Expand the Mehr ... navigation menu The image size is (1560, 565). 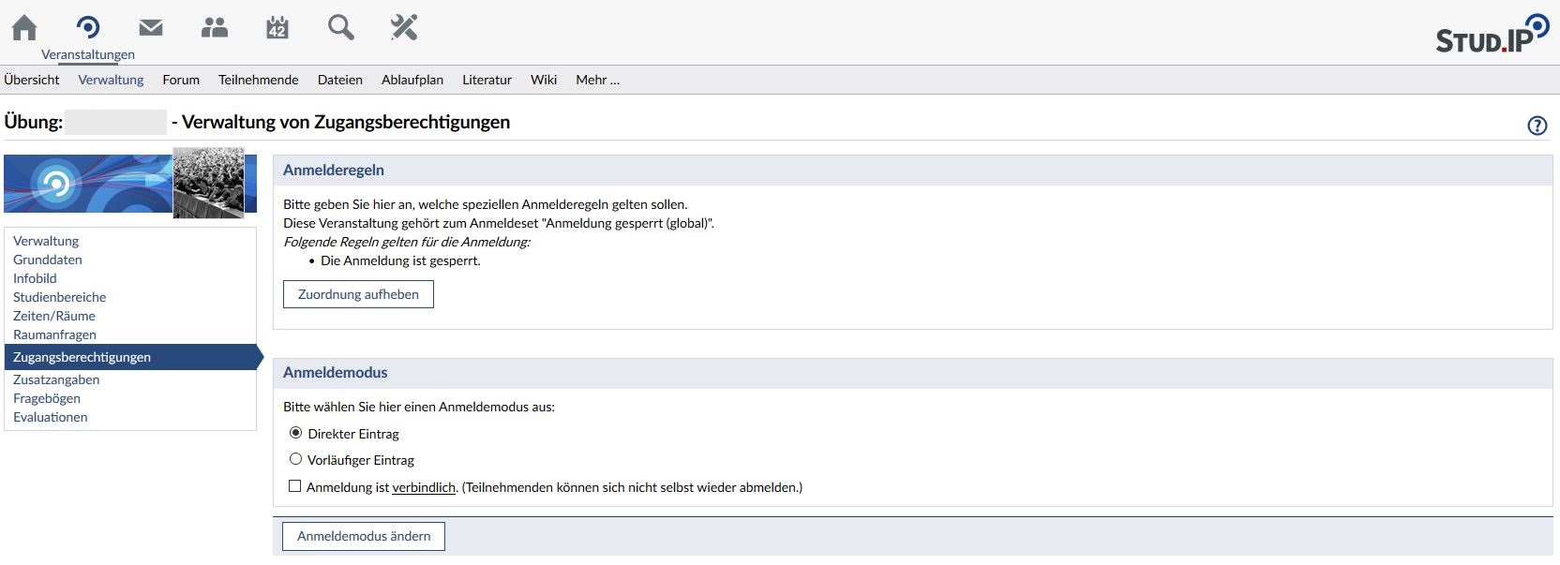pos(597,80)
